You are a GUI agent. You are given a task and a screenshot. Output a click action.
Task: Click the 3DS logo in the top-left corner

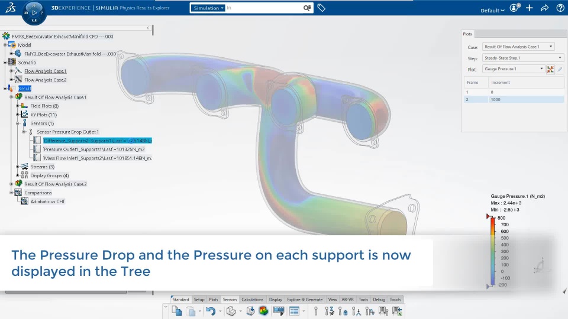tap(11, 8)
